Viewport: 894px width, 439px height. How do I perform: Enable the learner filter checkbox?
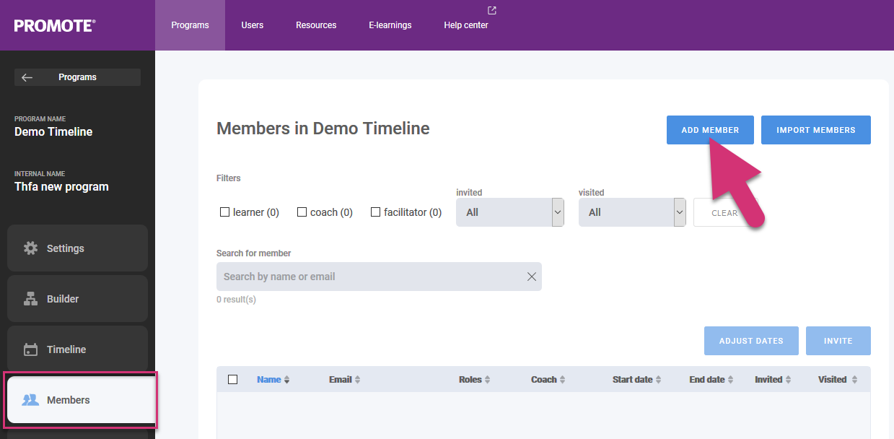pyautogui.click(x=224, y=212)
